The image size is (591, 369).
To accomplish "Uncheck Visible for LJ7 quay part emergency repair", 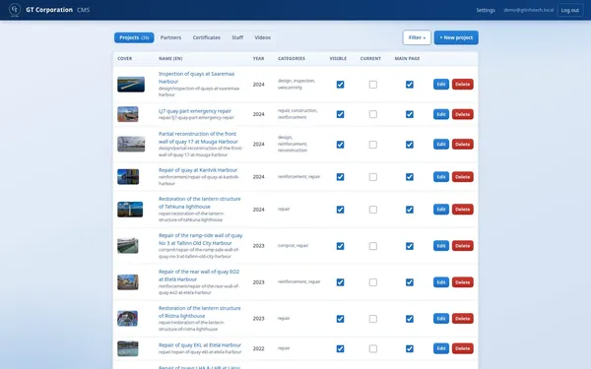I will tap(340, 114).
